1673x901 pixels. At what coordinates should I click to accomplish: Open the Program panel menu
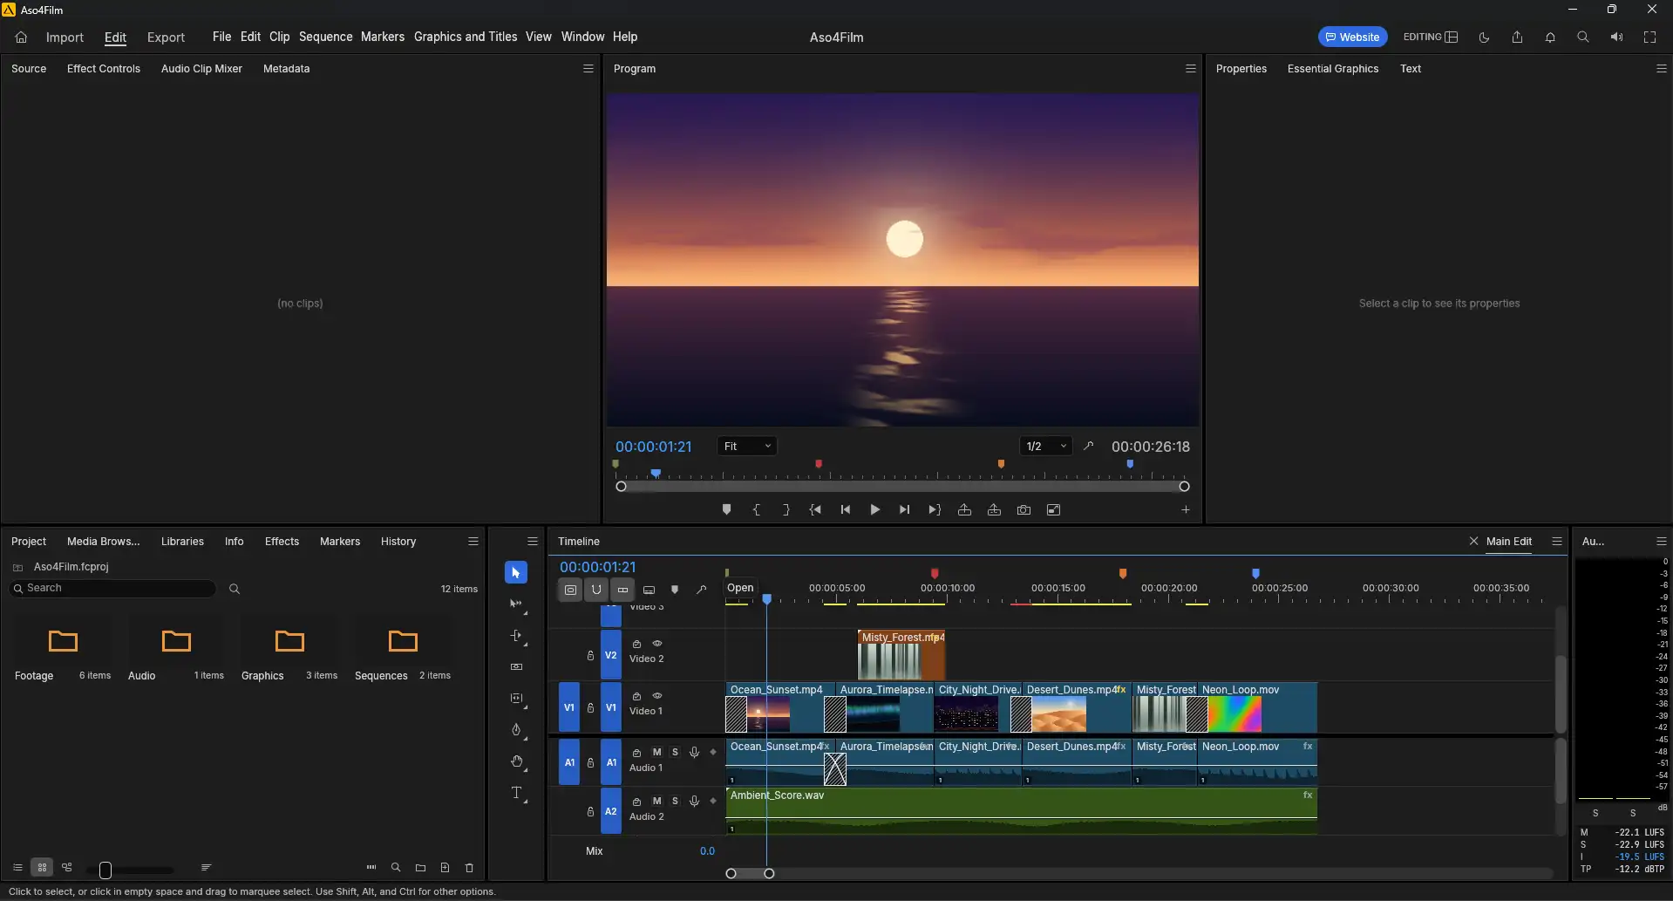click(1190, 68)
